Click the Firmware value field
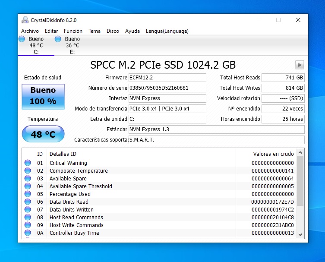Screen dimensions: 325x262 click(167, 78)
